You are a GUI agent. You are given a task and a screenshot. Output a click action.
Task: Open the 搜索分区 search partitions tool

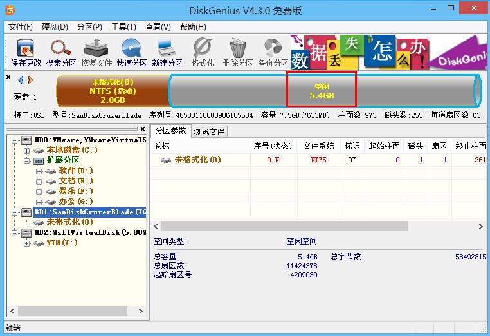pyautogui.click(x=61, y=53)
